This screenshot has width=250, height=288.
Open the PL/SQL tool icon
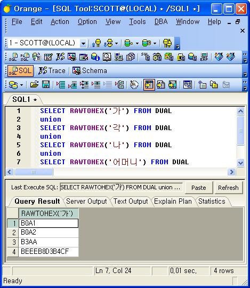point(25,57)
